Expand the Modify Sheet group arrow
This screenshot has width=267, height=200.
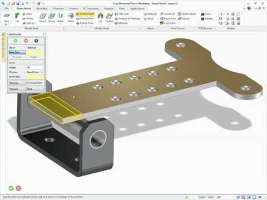[x=140, y=28]
